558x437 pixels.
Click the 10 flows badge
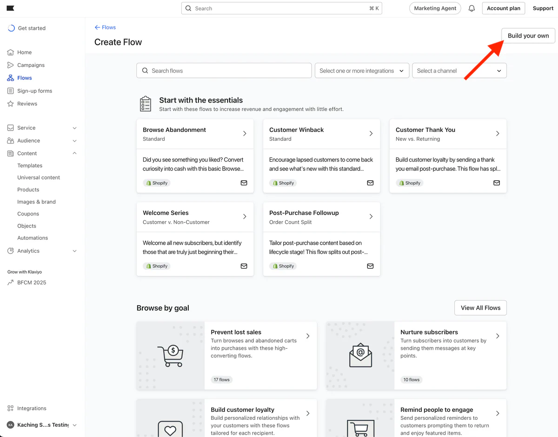(x=412, y=379)
